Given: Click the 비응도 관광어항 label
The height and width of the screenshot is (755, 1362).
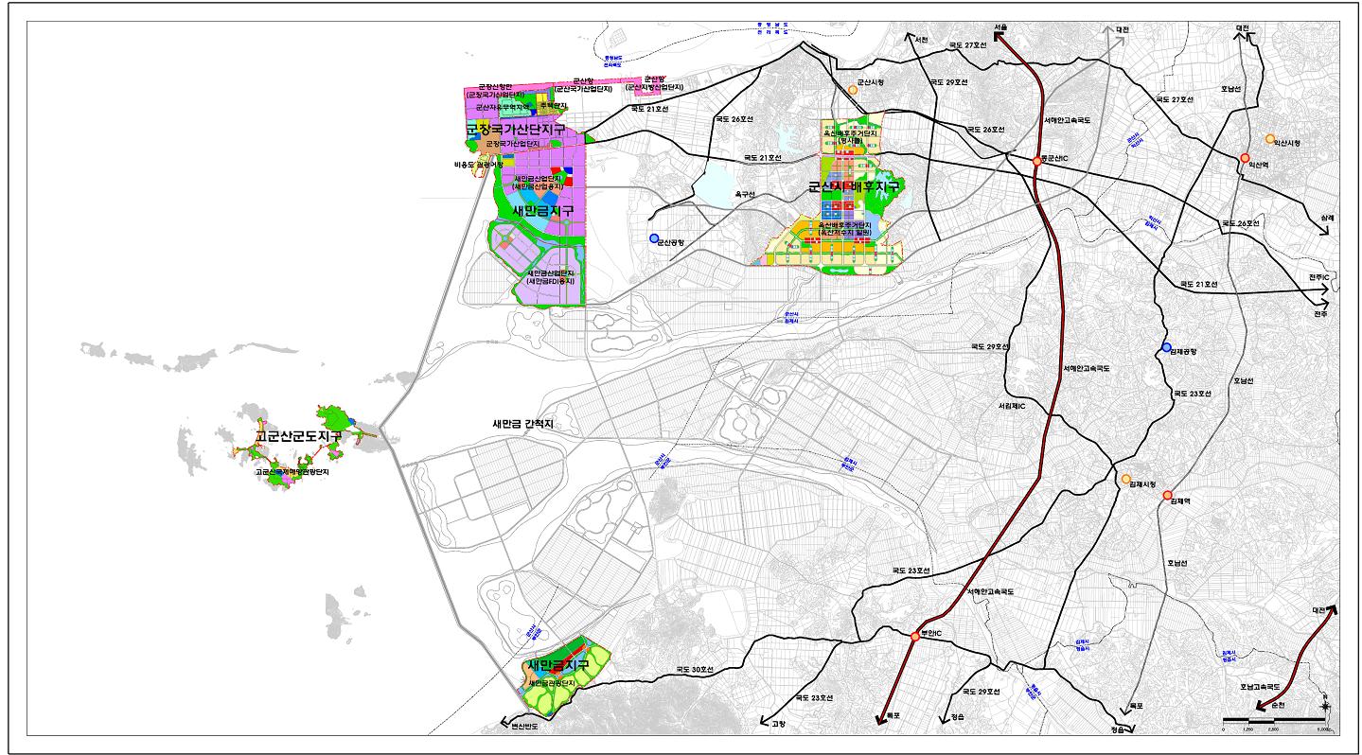Looking at the screenshot, I should [x=478, y=164].
